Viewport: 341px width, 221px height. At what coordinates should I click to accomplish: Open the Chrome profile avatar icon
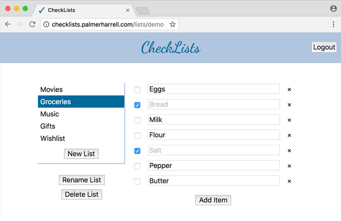click(x=333, y=8)
